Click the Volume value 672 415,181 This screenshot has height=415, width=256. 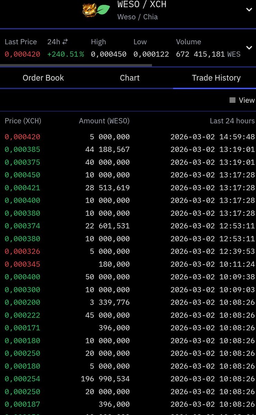click(x=200, y=54)
